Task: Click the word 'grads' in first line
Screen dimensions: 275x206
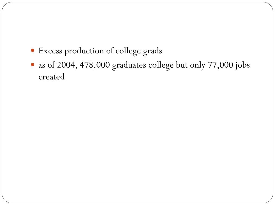Action: 153,51
